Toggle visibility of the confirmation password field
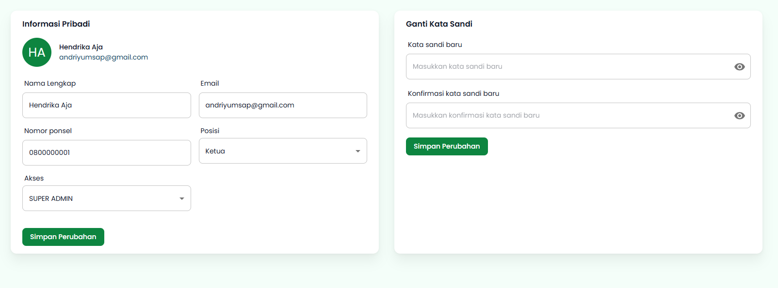 [x=739, y=116]
